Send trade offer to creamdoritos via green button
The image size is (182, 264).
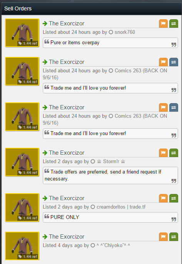pos(174,198)
